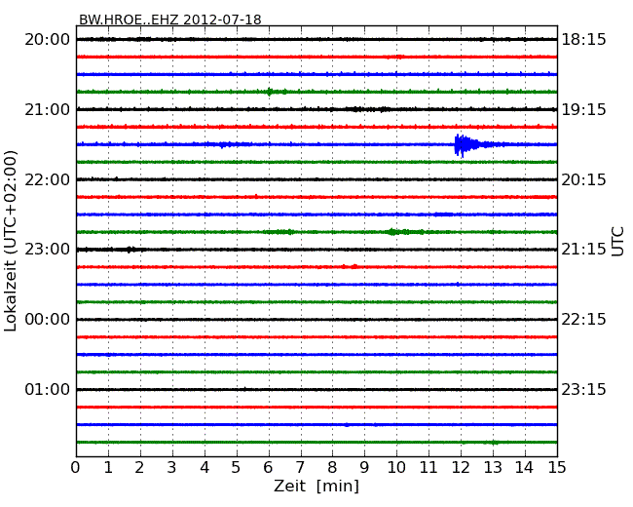This screenshot has height=507, width=633.
Task: Click the x-axis tick label 12
Action: [x=461, y=468]
